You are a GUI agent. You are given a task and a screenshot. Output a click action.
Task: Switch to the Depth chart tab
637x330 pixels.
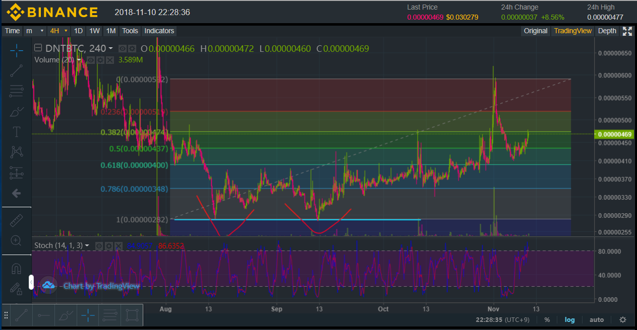tap(607, 31)
